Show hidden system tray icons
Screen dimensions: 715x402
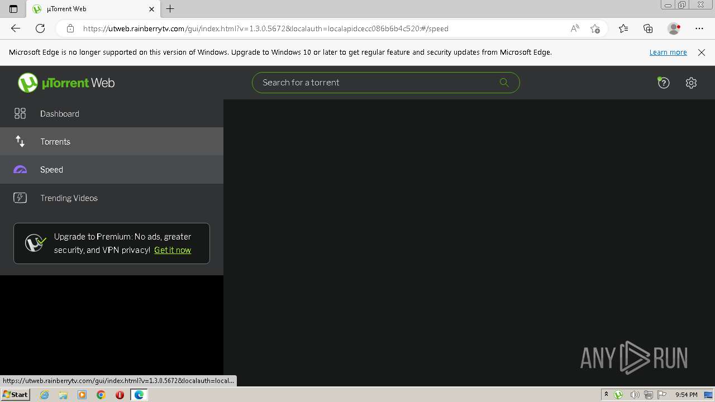coord(606,395)
